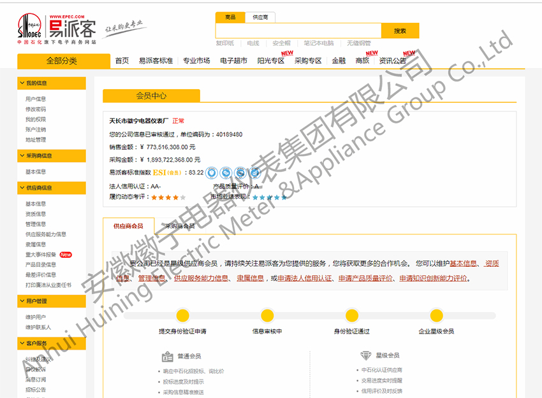Click the 笔记本电脑 search suggestion
The width and height of the screenshot is (542, 398).
(x=319, y=43)
